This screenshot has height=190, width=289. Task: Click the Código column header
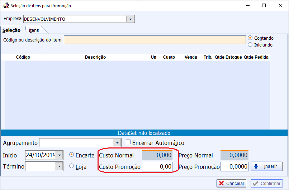tap(23, 57)
